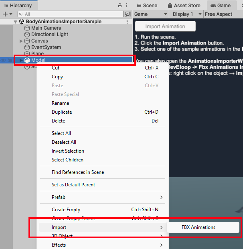
Task: Switch to the Scene tab
Action: [x=147, y=6]
